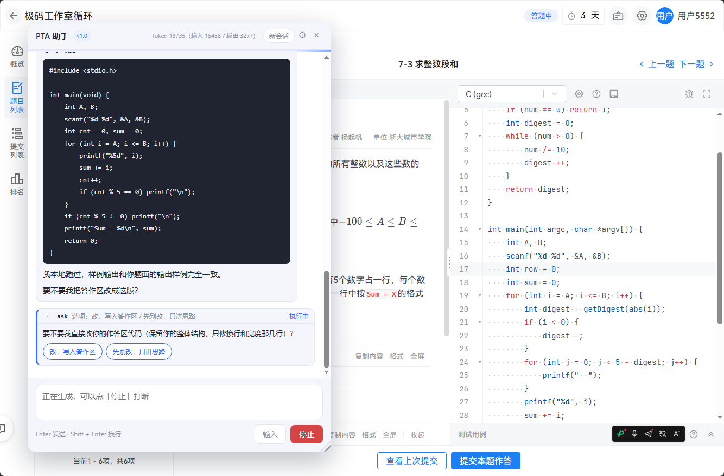The height and width of the screenshot is (476, 724).
Task: Click help icon in 测试用例 bar
Action: click(694, 434)
